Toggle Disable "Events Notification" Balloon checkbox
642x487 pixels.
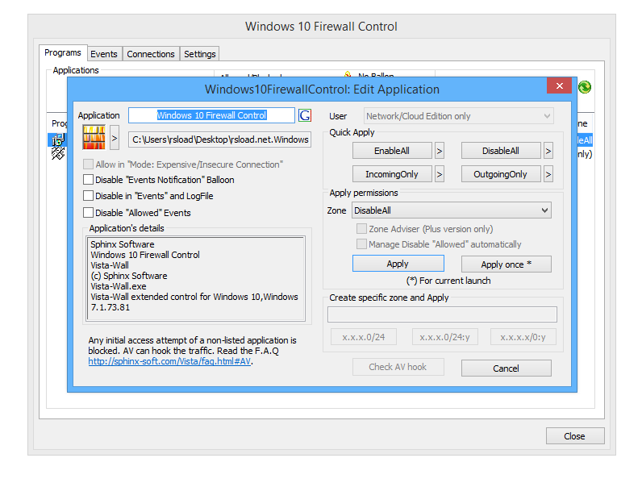click(x=88, y=180)
